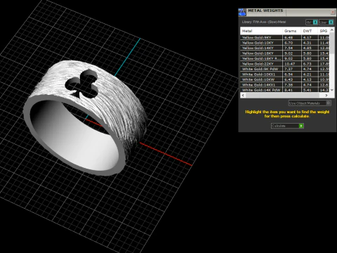Click scroll right arrow of metal list

326,95
